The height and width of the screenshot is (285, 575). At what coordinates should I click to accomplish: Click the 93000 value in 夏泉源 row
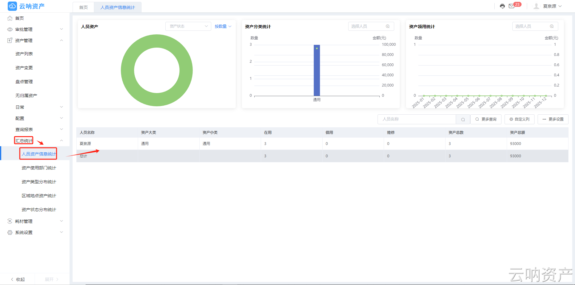(x=516, y=144)
